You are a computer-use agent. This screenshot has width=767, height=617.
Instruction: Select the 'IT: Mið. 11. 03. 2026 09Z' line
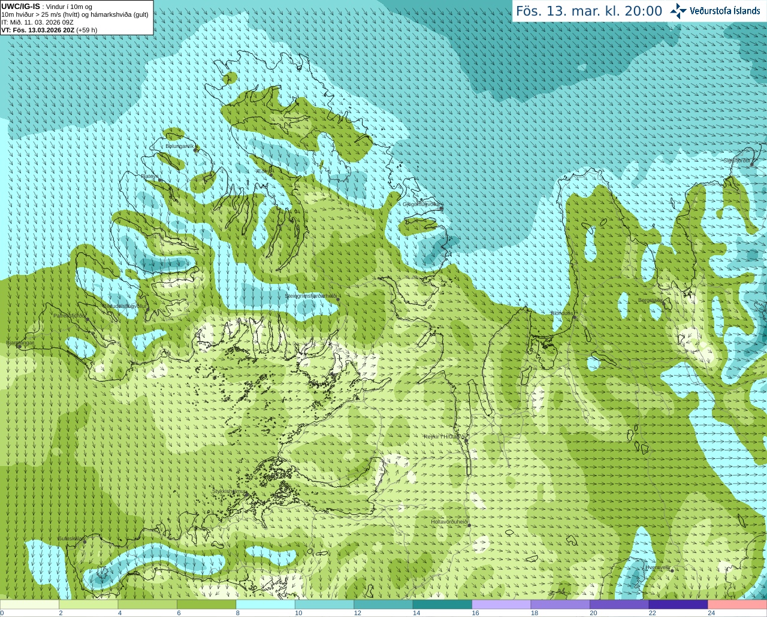point(37,22)
